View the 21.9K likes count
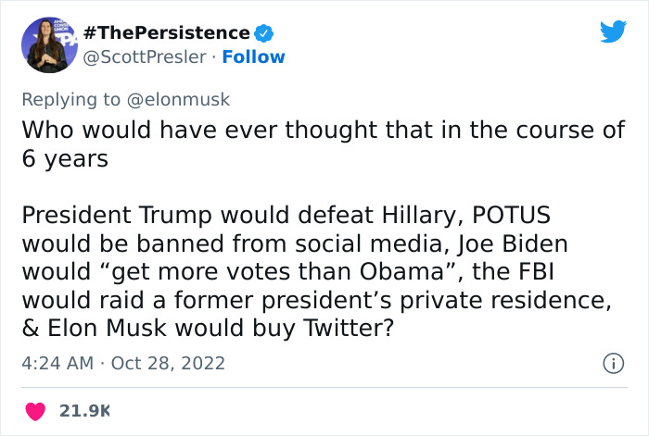Image resolution: width=649 pixels, height=436 pixels. click(x=84, y=409)
